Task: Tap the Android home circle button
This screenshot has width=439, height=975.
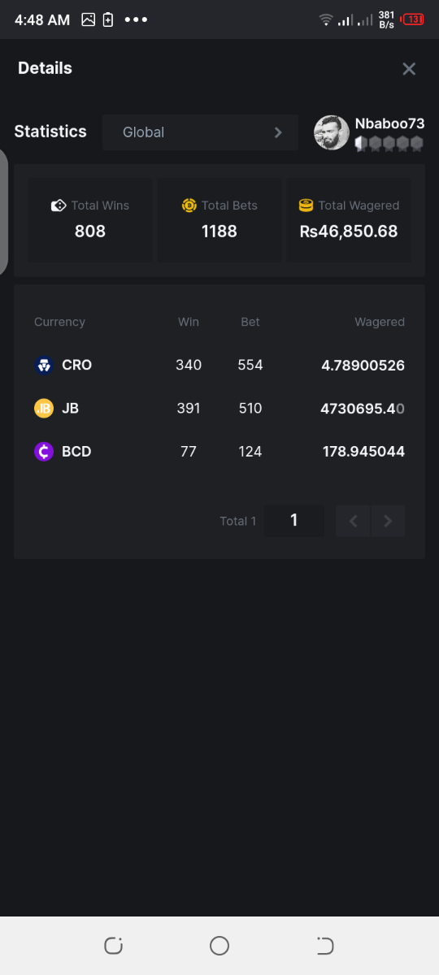Action: tap(219, 946)
